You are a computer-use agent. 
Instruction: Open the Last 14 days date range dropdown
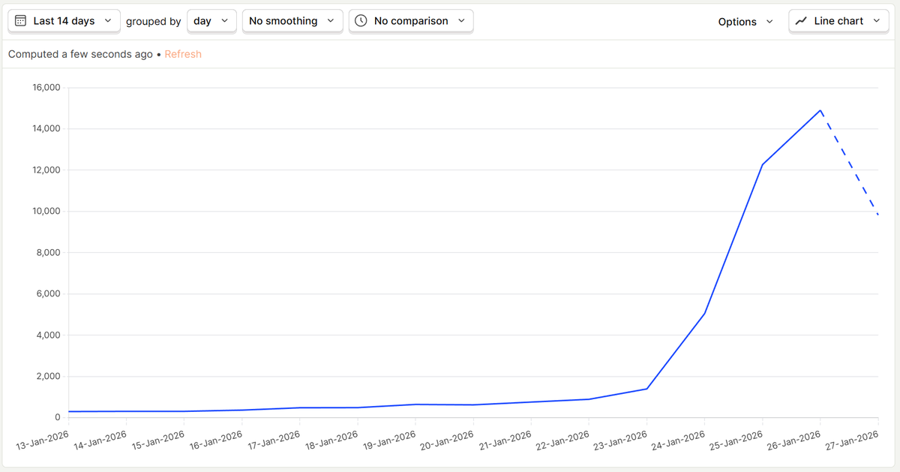point(64,21)
